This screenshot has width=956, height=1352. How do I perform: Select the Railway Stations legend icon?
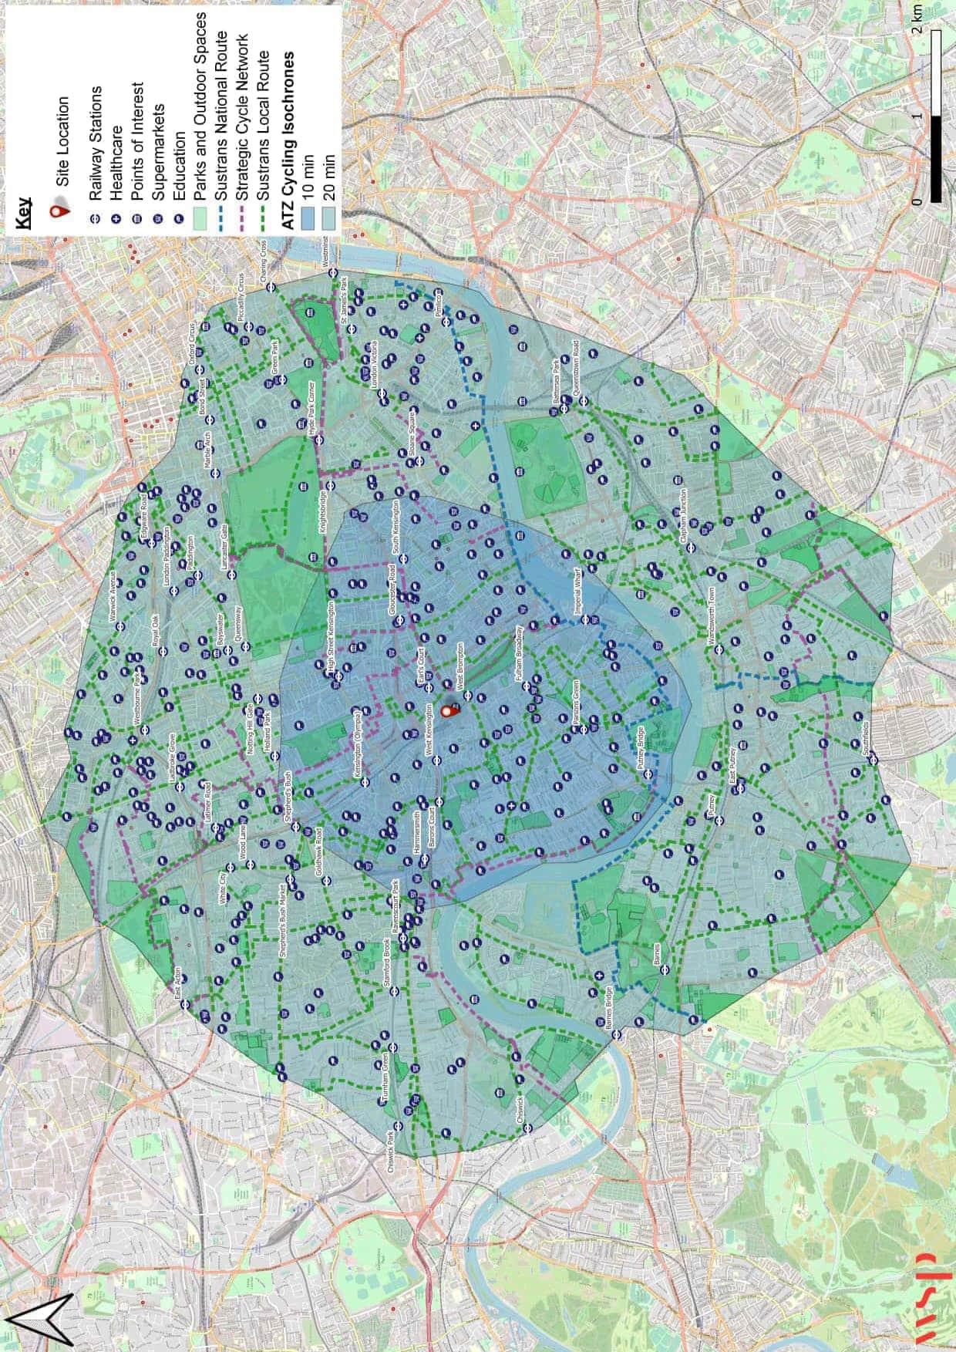(x=94, y=220)
